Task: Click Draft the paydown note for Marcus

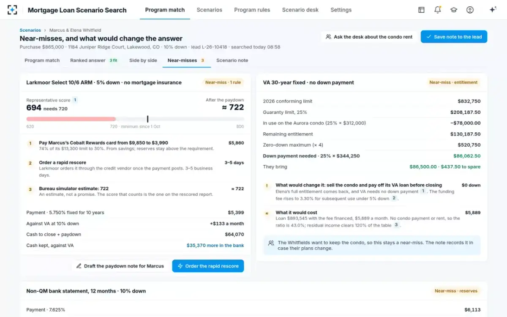Action: (x=120, y=266)
